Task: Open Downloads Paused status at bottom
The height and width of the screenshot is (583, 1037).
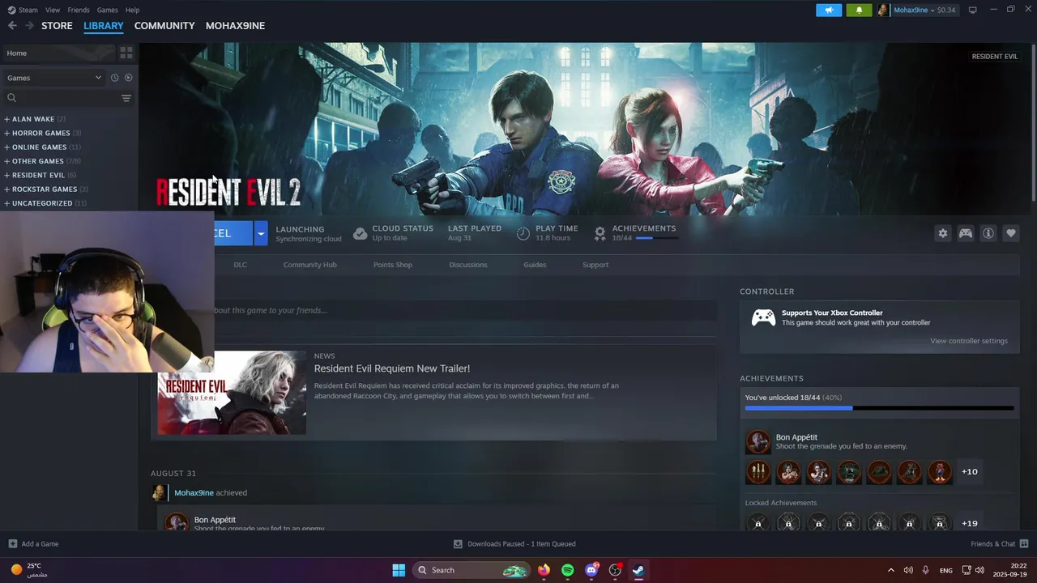Action: (x=514, y=543)
